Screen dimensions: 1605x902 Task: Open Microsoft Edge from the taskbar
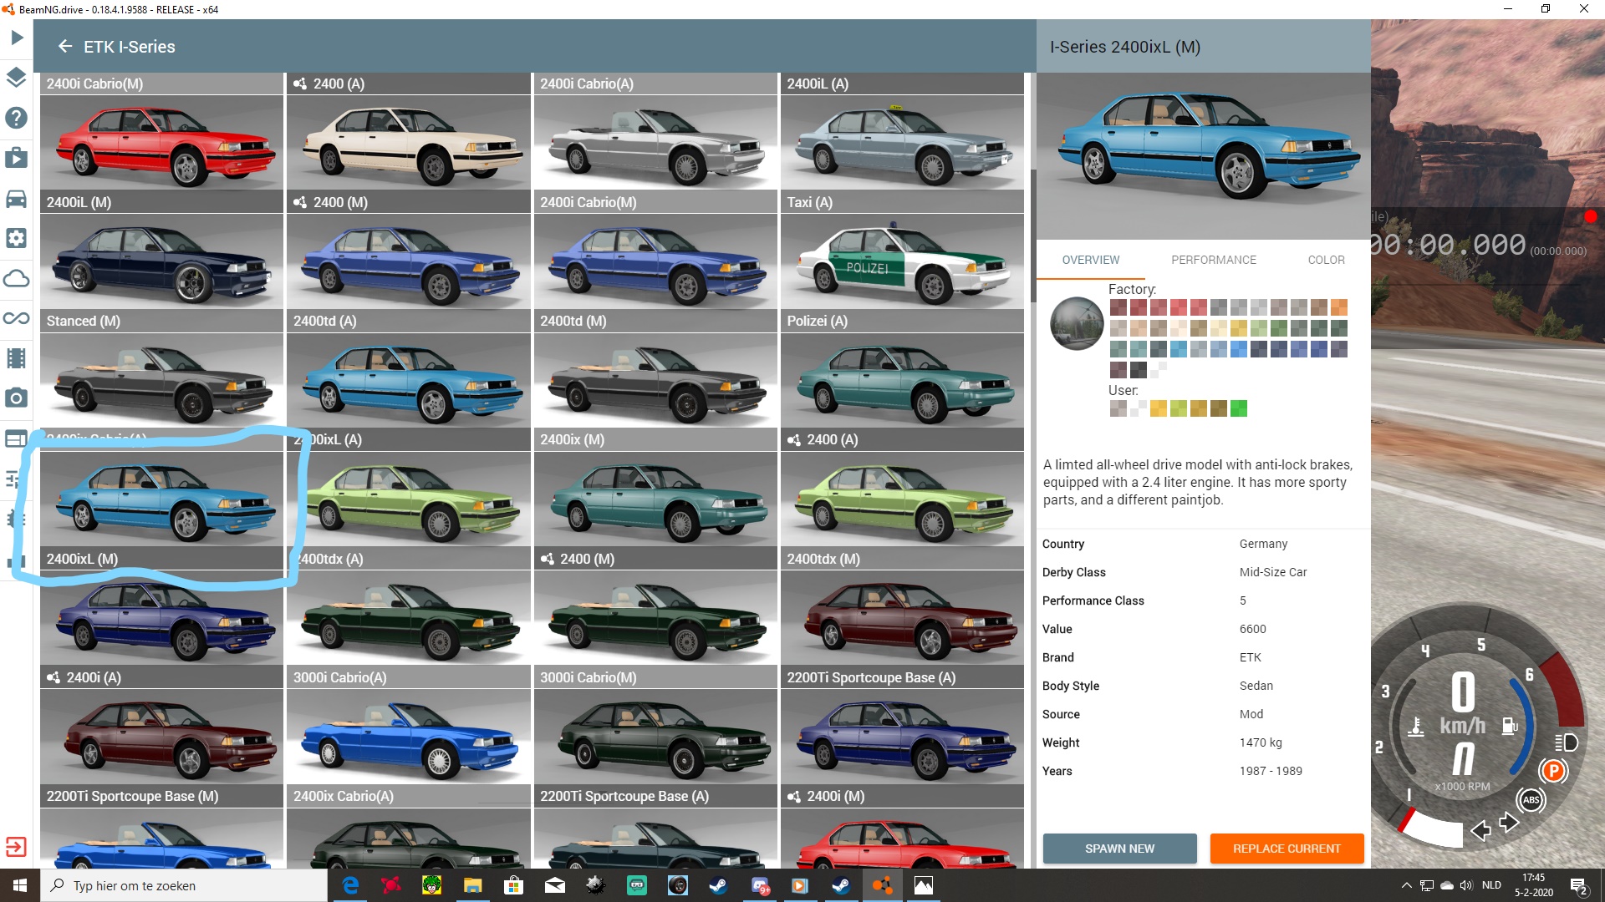click(x=350, y=885)
